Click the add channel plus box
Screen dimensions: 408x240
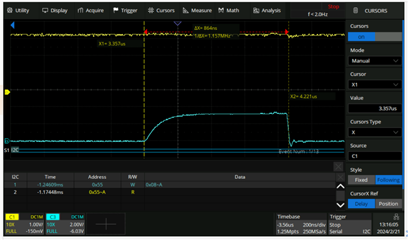pyautogui.click(x=106, y=223)
